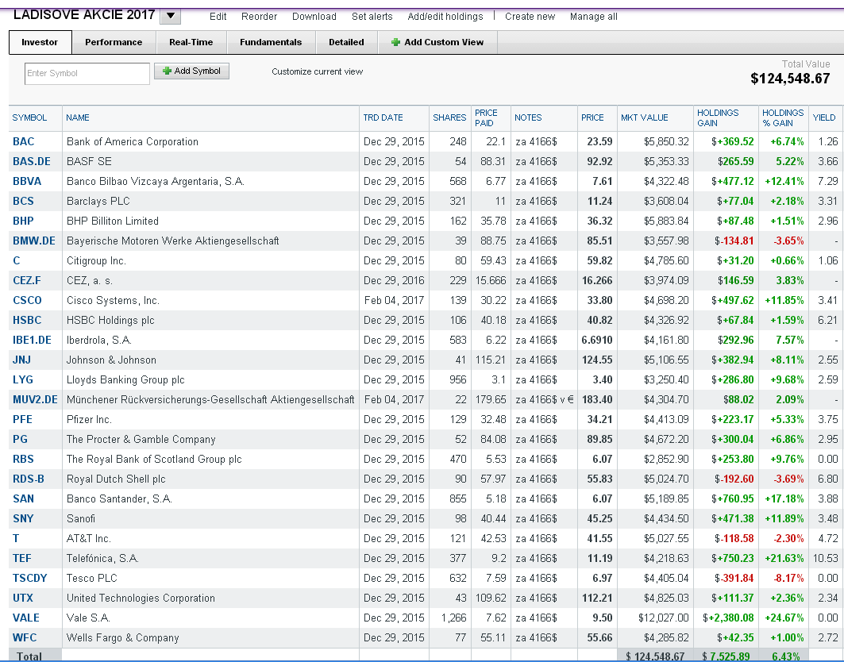Click the Customize current view link
Image resolution: width=844 pixels, height=662 pixels.
click(317, 71)
